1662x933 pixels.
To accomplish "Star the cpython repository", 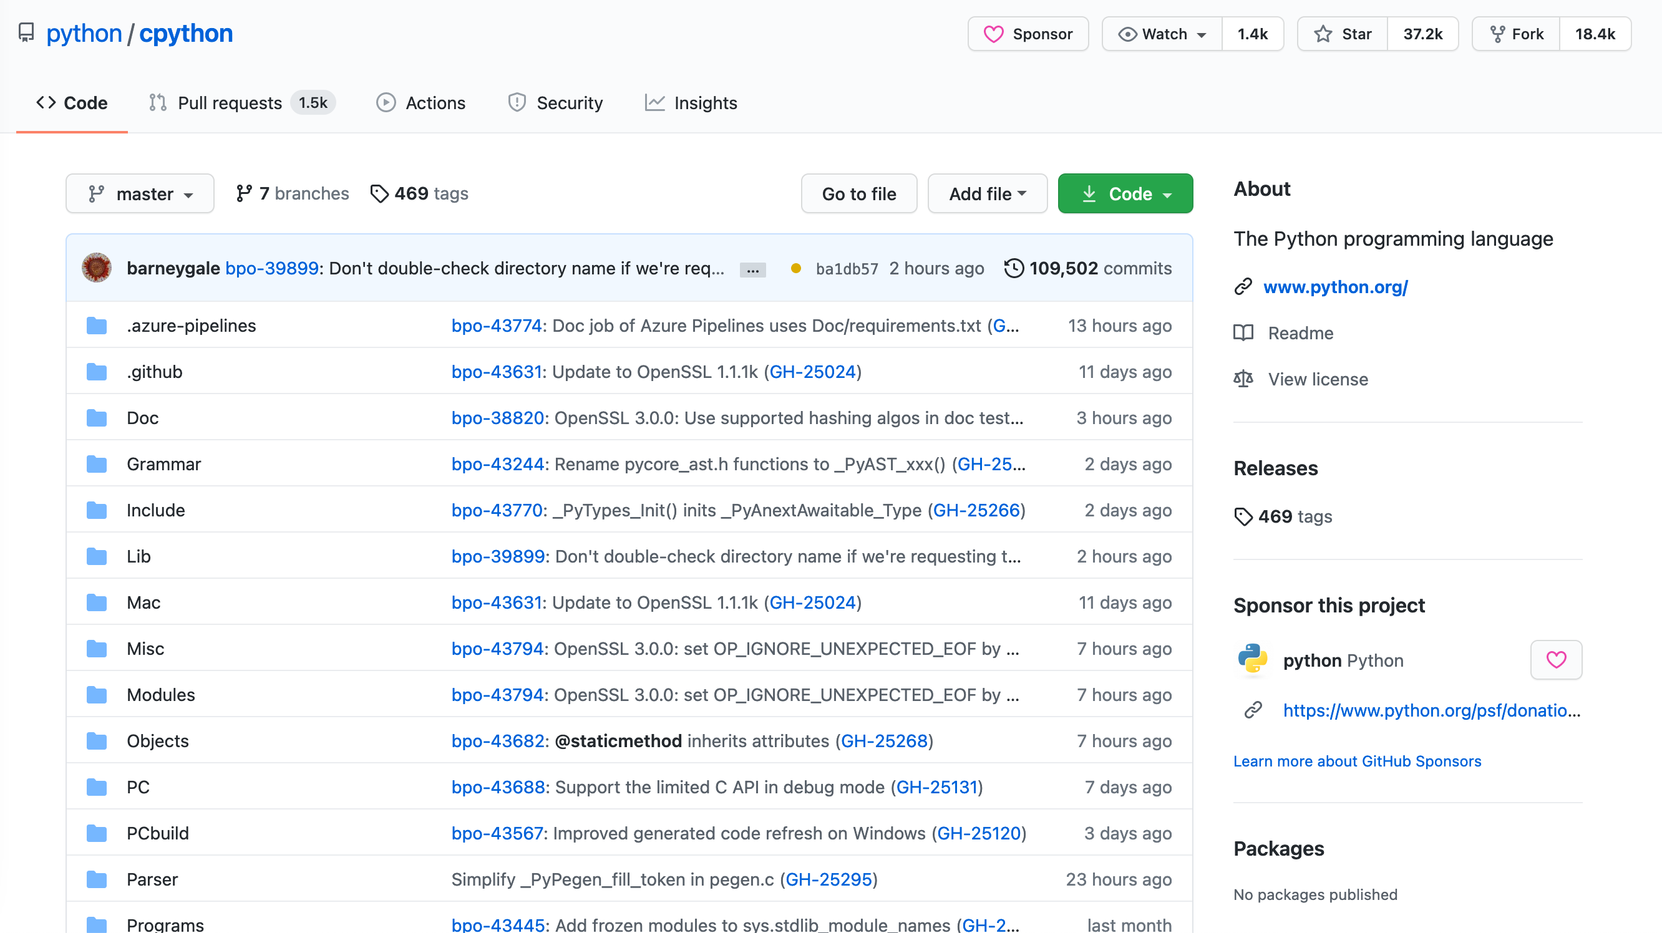I will (1343, 34).
